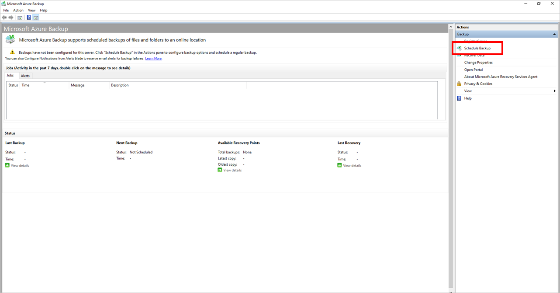Click the Learn More link
560x293 pixels.
click(x=153, y=58)
